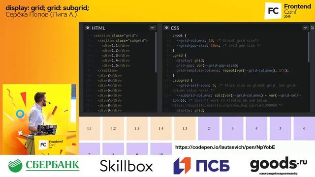
Task: Click the ':root {' line in CSS
Action: [179, 35]
